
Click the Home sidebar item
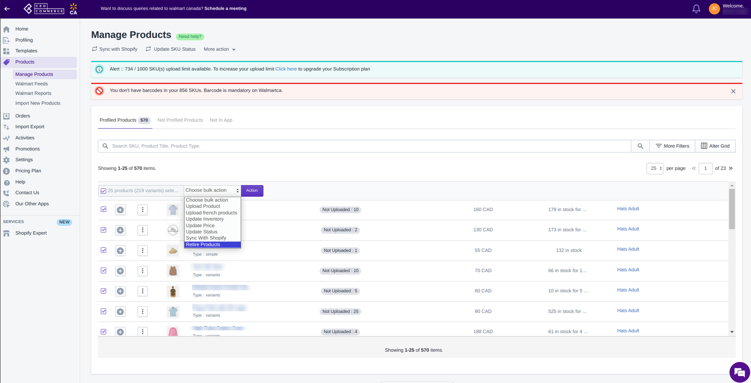(22, 29)
